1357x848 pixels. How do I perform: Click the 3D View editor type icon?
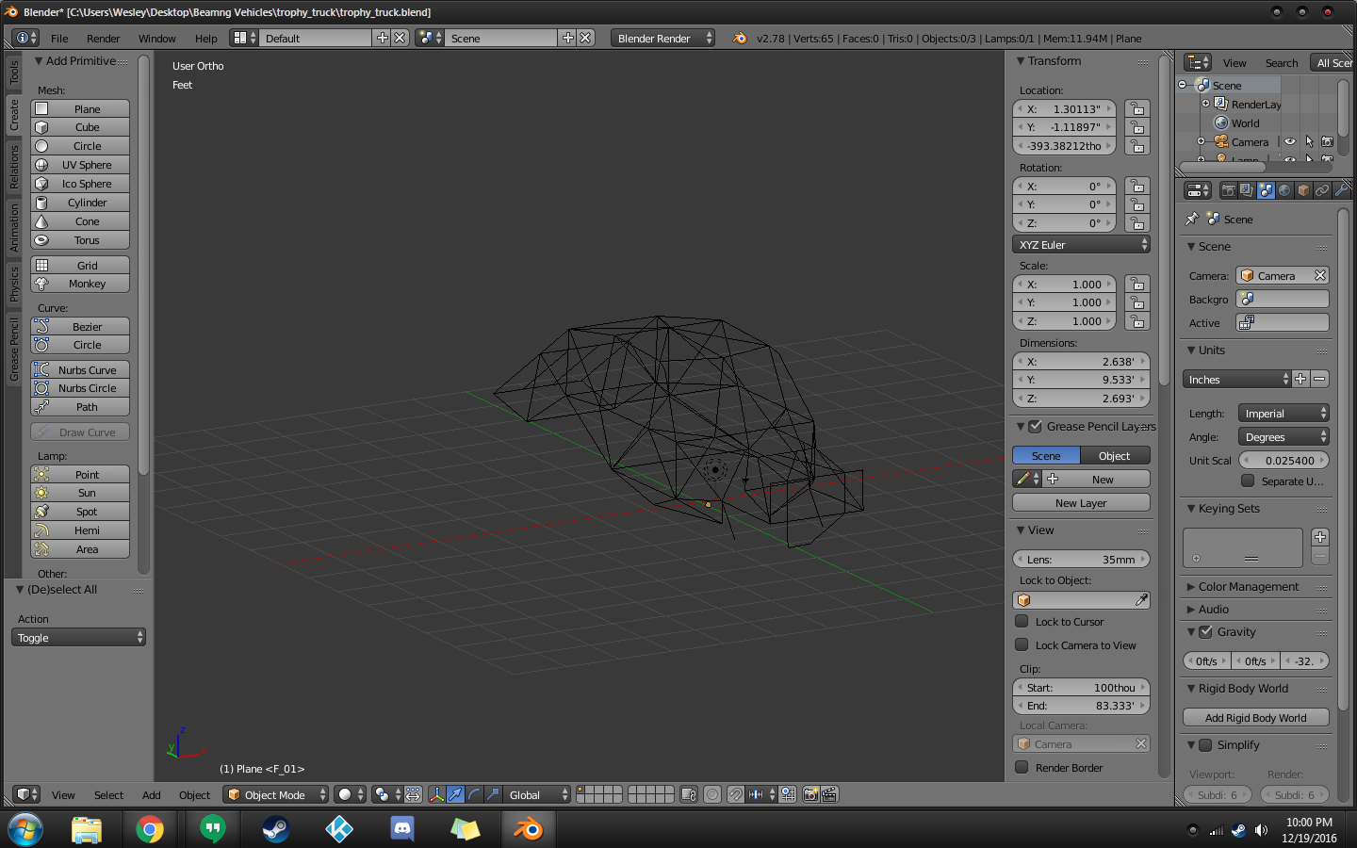tap(27, 794)
